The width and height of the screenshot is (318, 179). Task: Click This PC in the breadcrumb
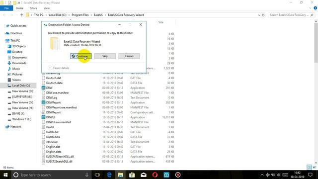39,15
